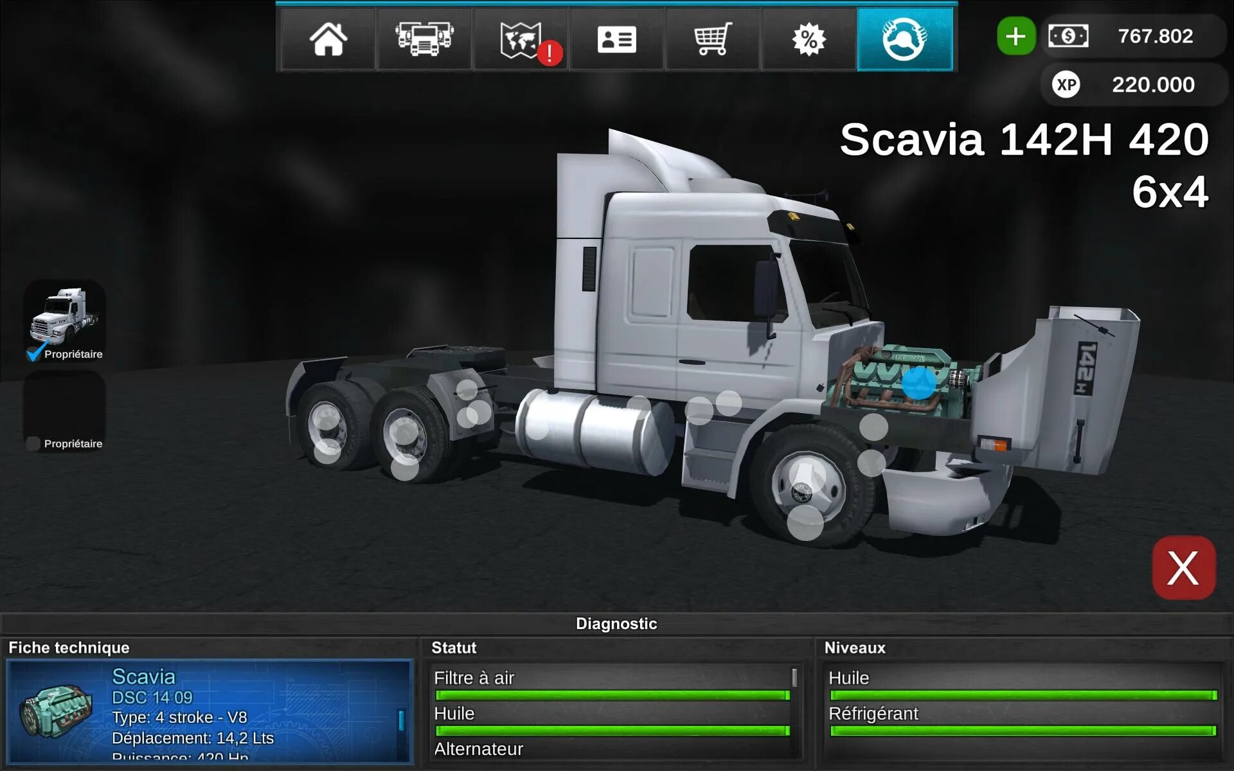1234x771 pixels.
Task: Click the Statut list scrollbar
Action: coord(794,678)
